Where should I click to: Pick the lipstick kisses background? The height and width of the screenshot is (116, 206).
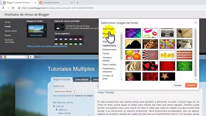coord(150,33)
